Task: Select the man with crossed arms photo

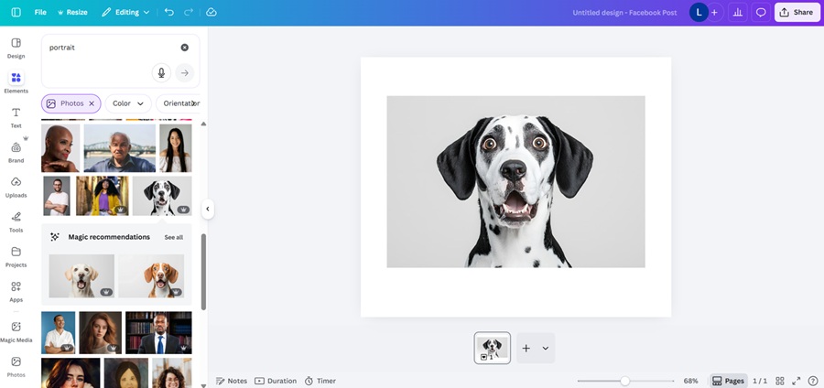Action: pyautogui.click(x=57, y=196)
